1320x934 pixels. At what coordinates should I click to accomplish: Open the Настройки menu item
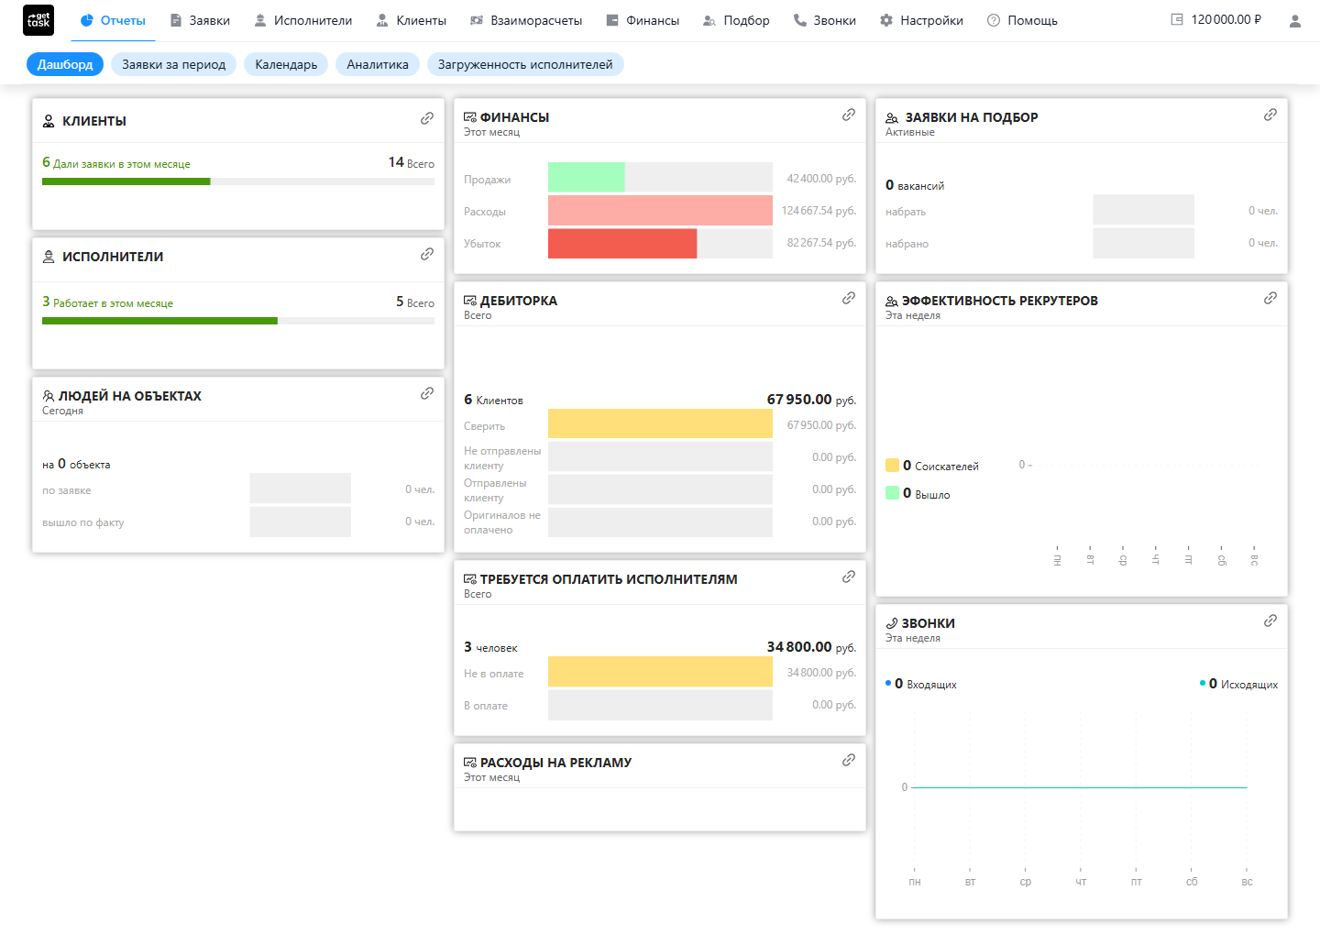pyautogui.click(x=921, y=20)
